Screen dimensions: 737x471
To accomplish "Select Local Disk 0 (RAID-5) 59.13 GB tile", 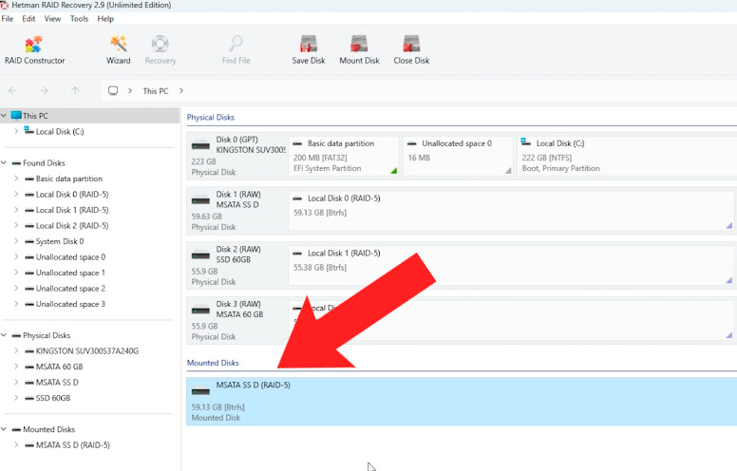I will pyautogui.click(x=511, y=211).
